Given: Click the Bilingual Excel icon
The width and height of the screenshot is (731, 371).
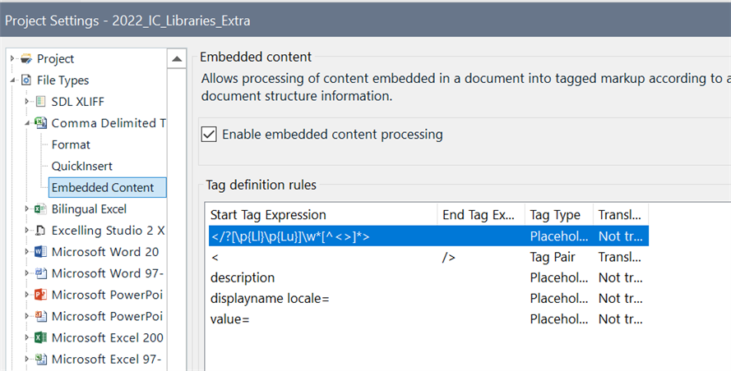Looking at the screenshot, I should coord(41,209).
